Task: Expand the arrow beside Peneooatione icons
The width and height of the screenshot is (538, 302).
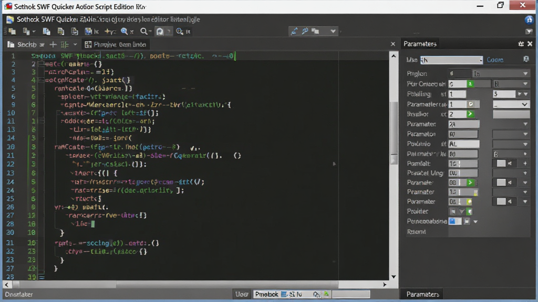Action: (x=475, y=222)
